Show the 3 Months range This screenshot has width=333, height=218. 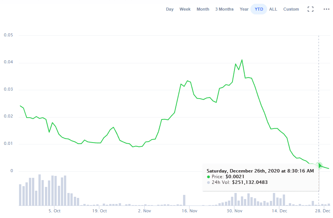click(224, 9)
